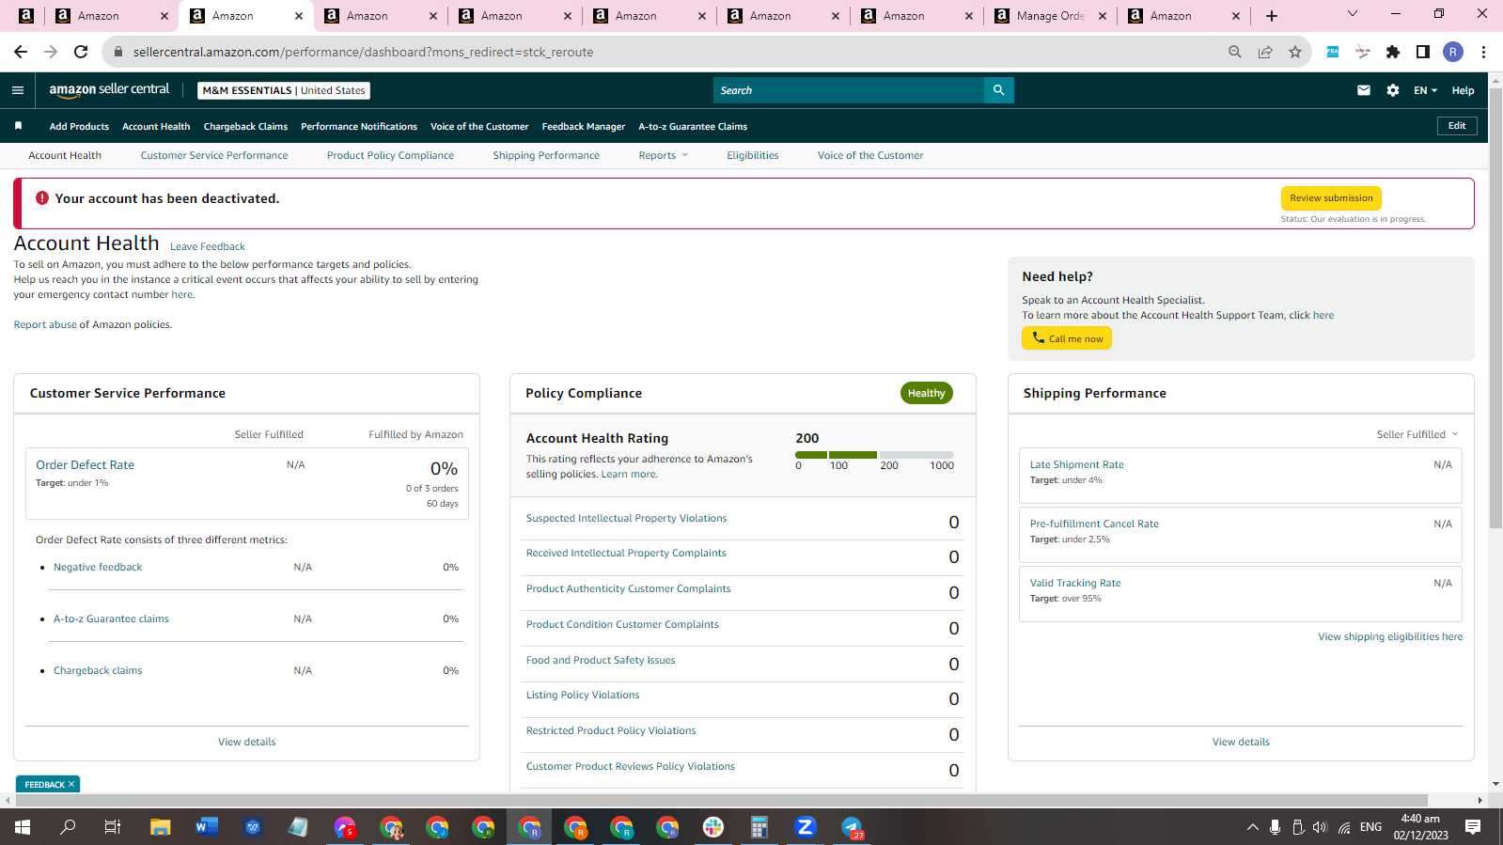This screenshot has height=845, width=1503.
Task: Go back using browser back arrow
Action: [21, 52]
